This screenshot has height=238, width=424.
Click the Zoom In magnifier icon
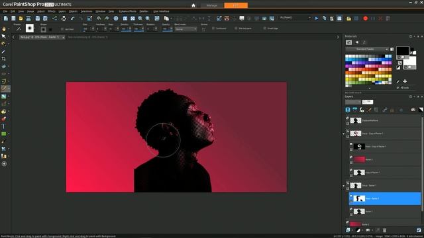(x=148, y=19)
